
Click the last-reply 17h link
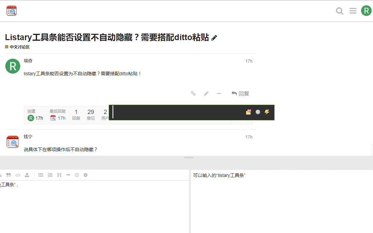click(62, 118)
